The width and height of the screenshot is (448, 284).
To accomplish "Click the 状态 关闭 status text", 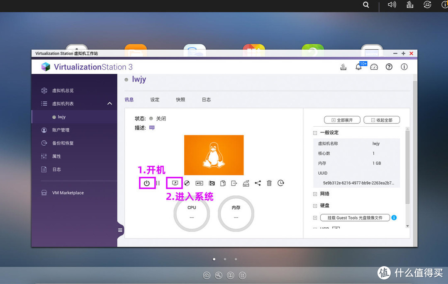I will pos(161,119).
